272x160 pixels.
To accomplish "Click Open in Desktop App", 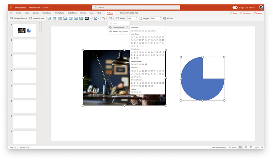I will pyautogui.click(x=129, y=13).
